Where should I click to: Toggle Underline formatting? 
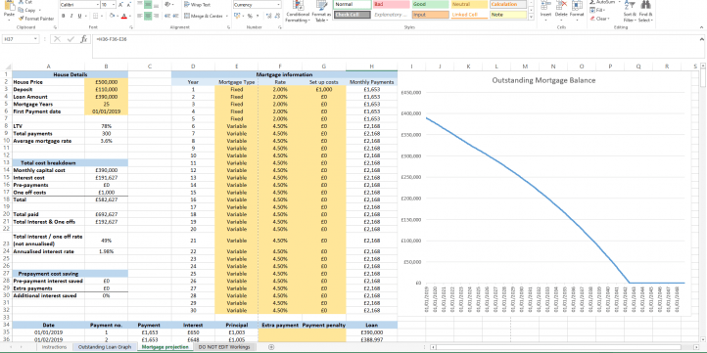[79, 16]
